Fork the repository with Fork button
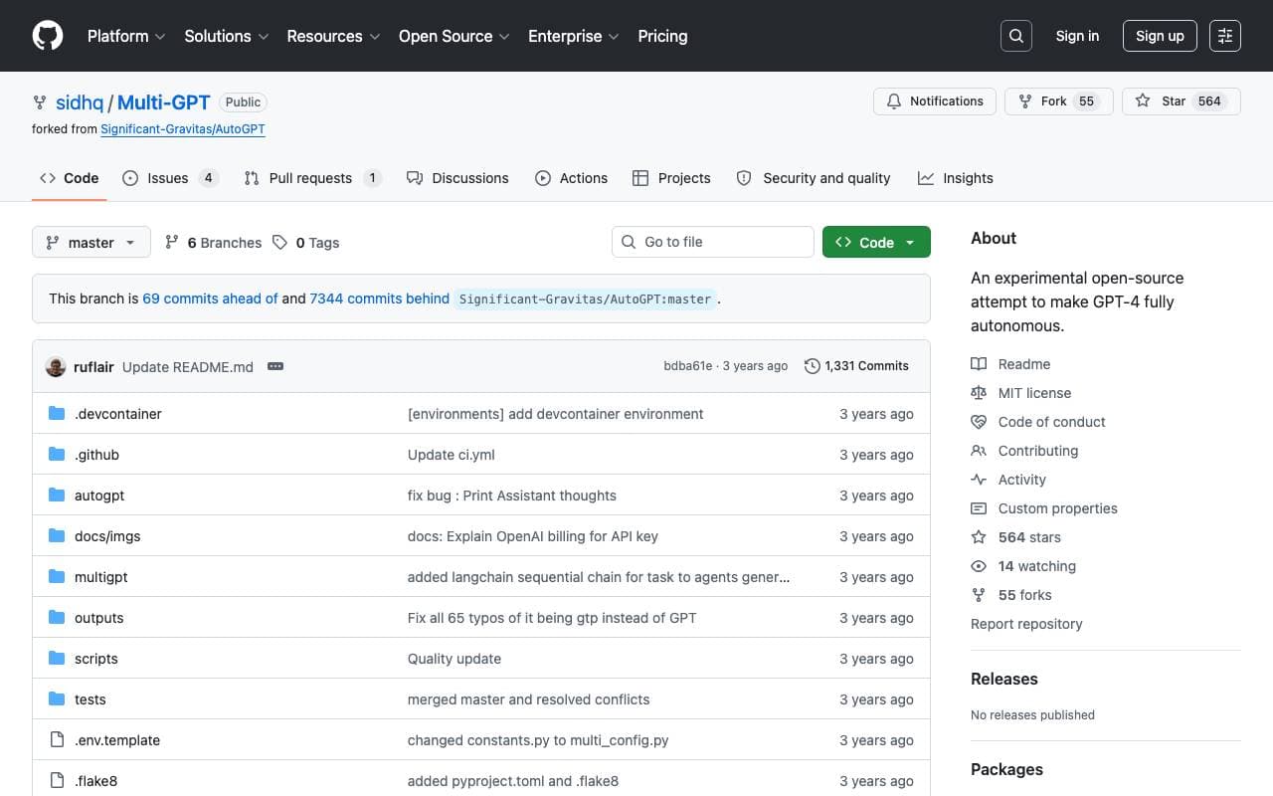 (x=1059, y=101)
